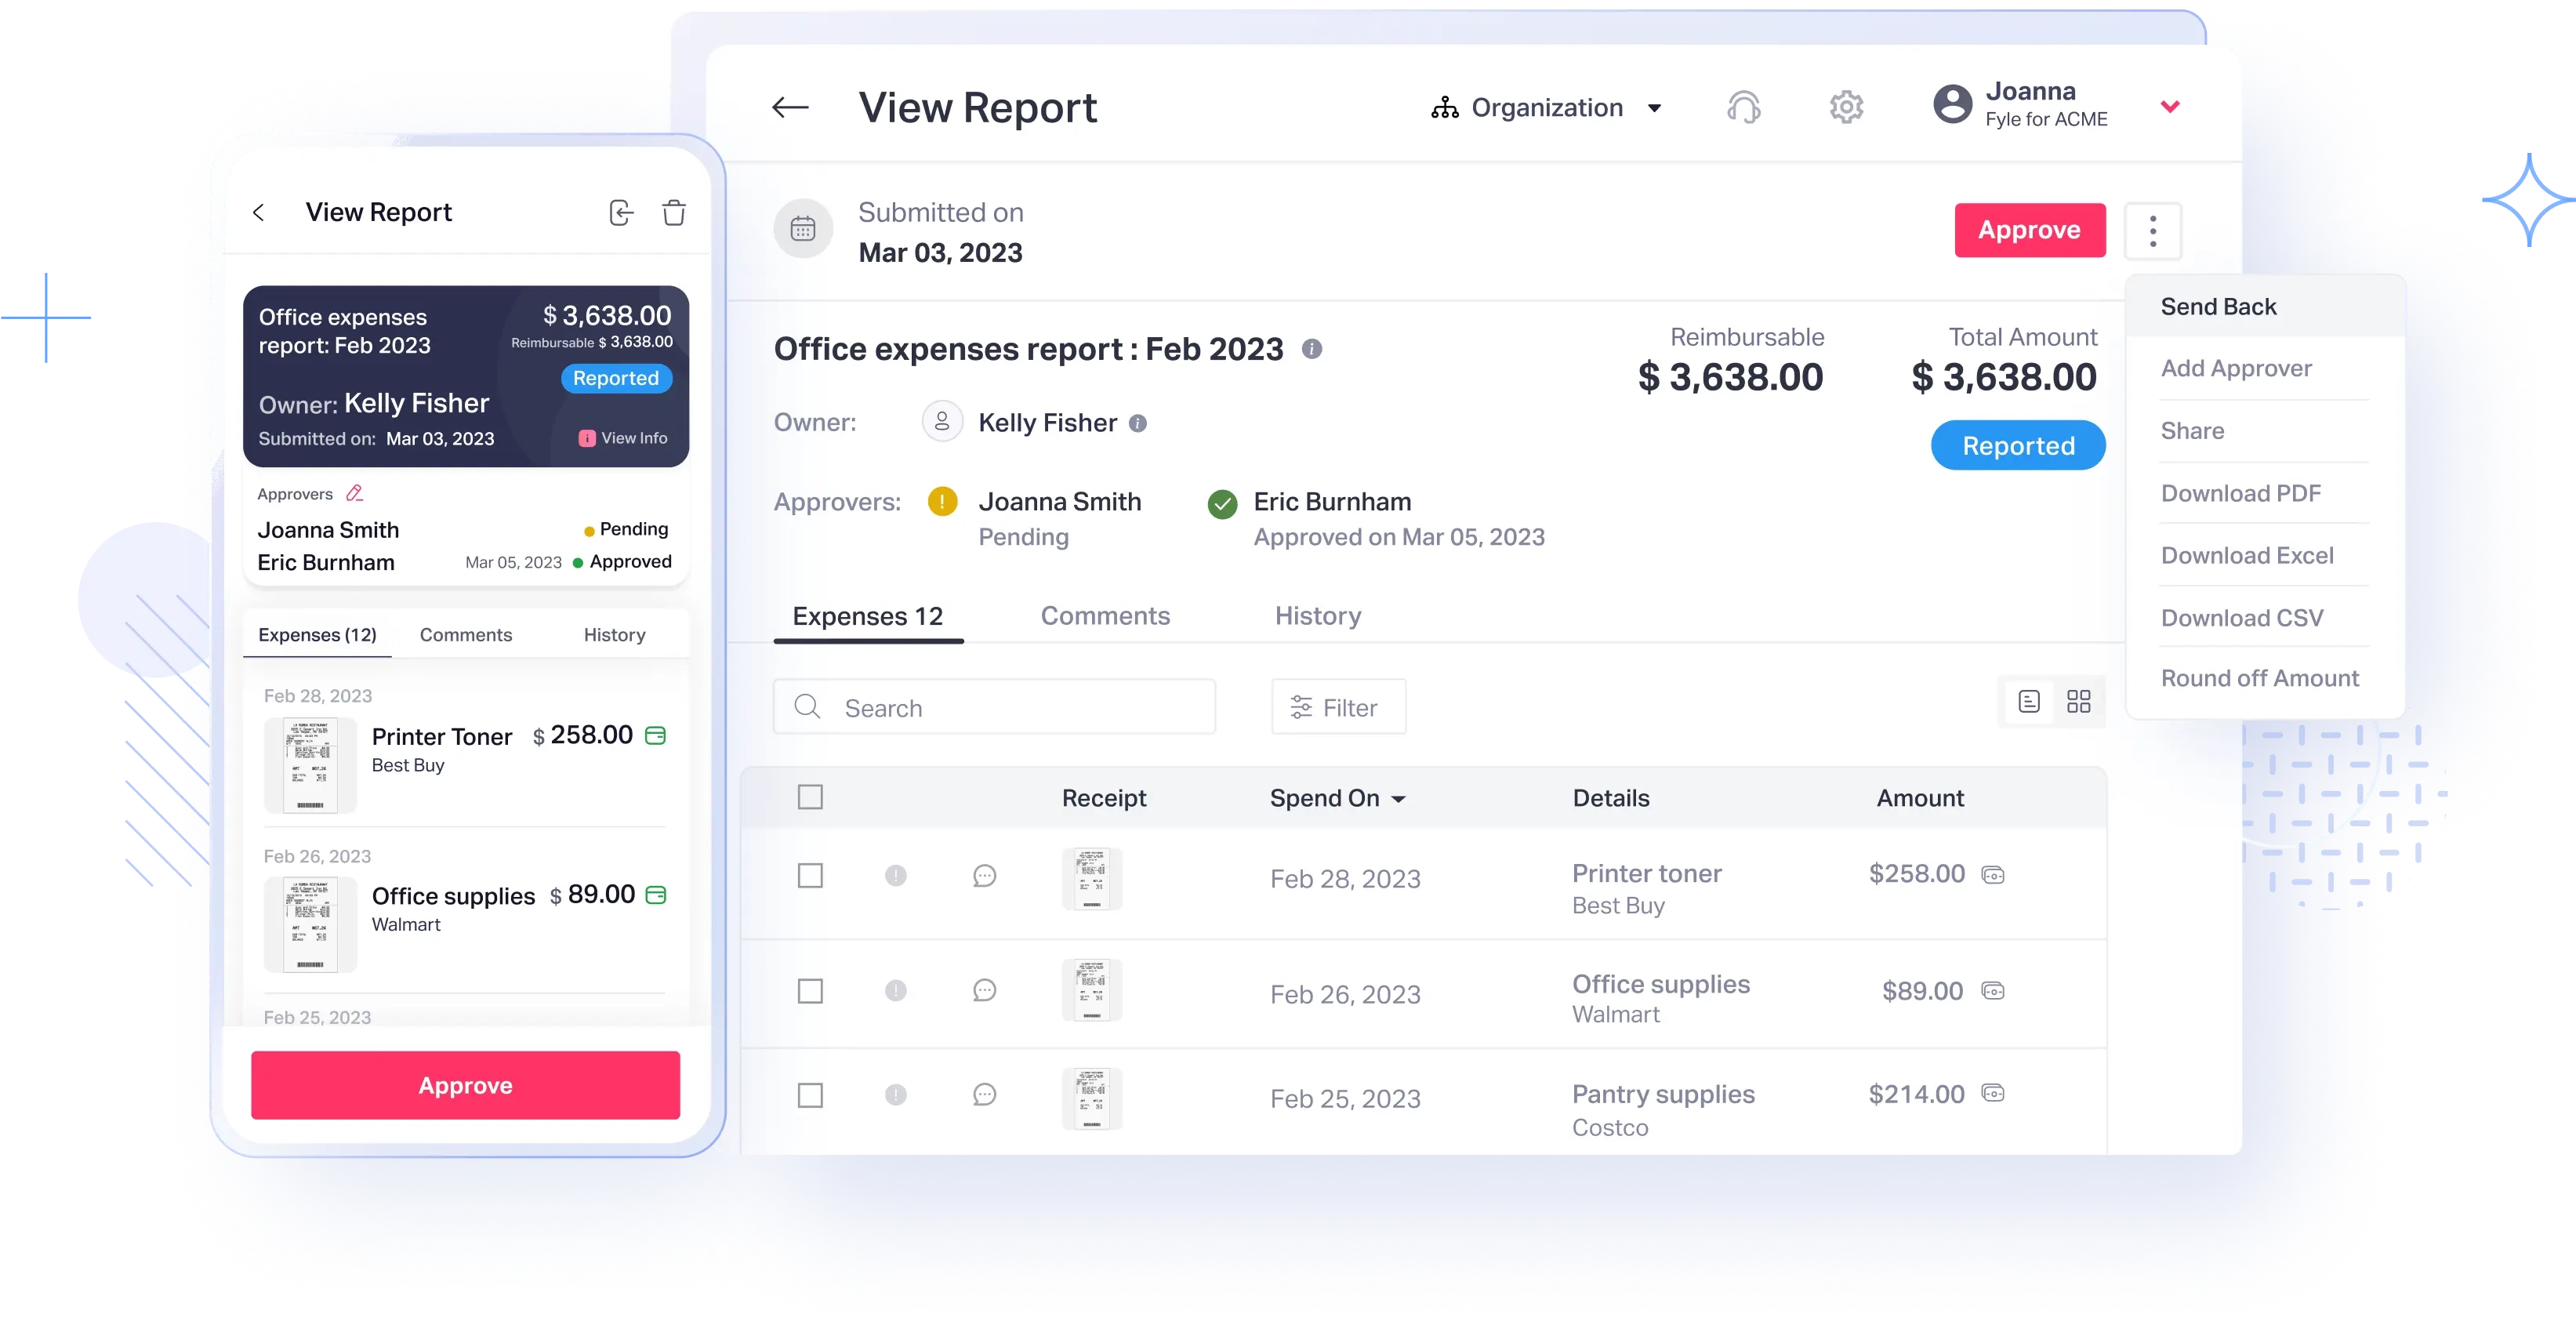The image size is (2576, 1325).
Task: Expand Joanna account menu red chevron
Action: point(2169,107)
